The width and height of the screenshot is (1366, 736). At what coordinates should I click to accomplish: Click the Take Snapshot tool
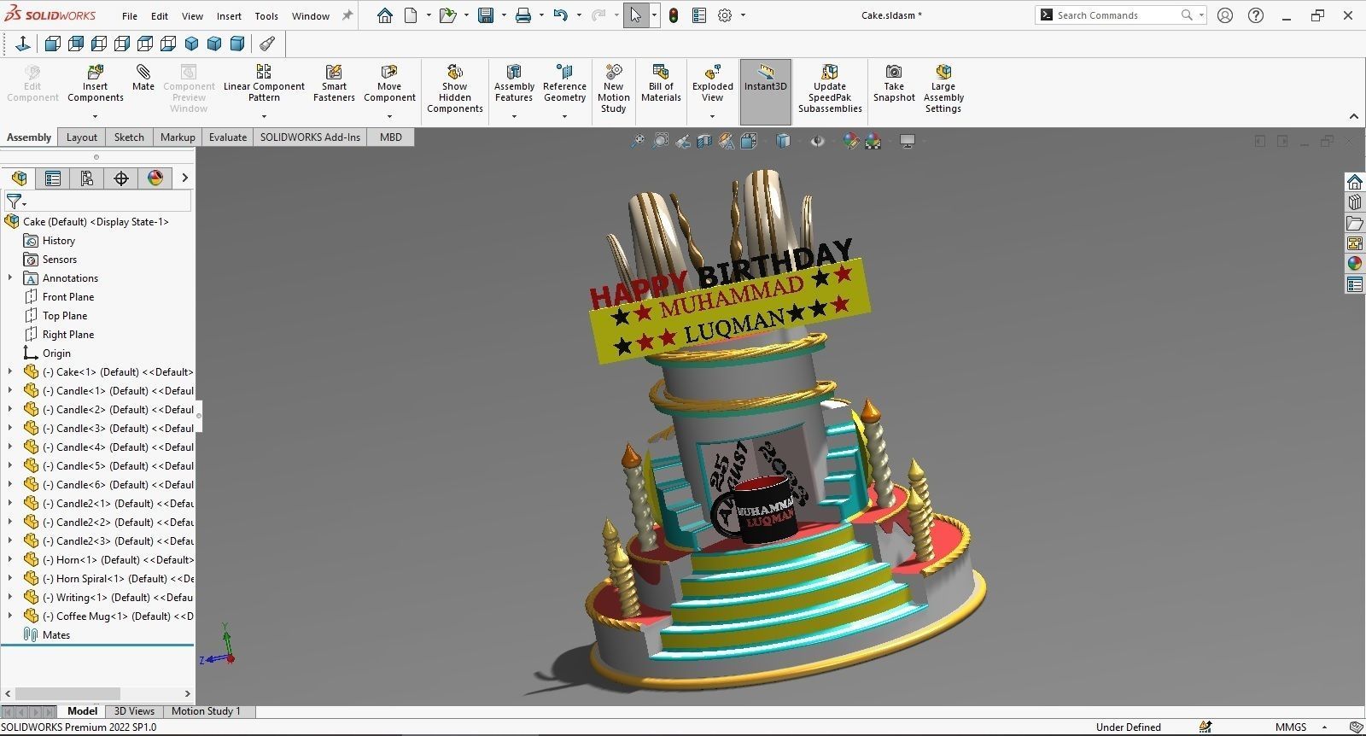894,83
